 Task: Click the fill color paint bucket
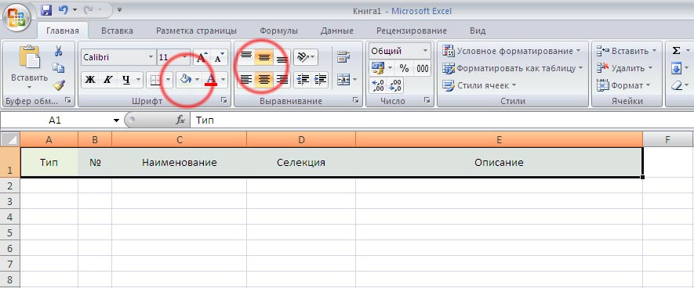[185, 80]
